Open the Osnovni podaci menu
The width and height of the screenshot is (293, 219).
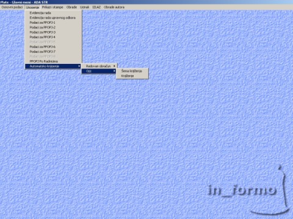(12, 7)
